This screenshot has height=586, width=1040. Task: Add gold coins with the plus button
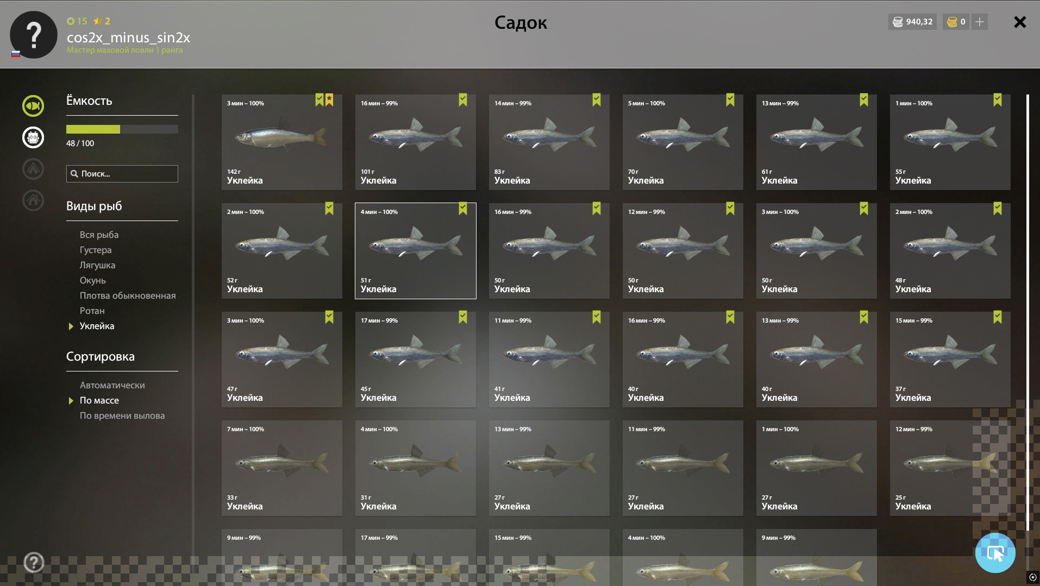pyautogui.click(x=980, y=22)
